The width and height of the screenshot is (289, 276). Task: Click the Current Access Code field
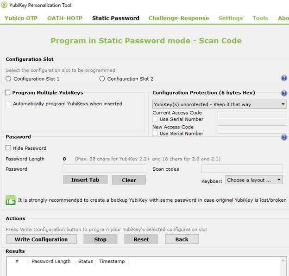pyautogui.click(x=252, y=115)
